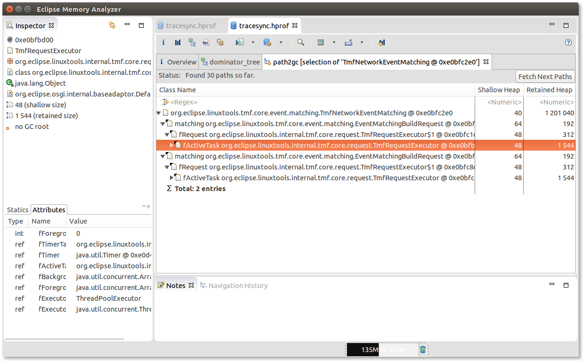Open the query browser database icon

tap(267, 42)
